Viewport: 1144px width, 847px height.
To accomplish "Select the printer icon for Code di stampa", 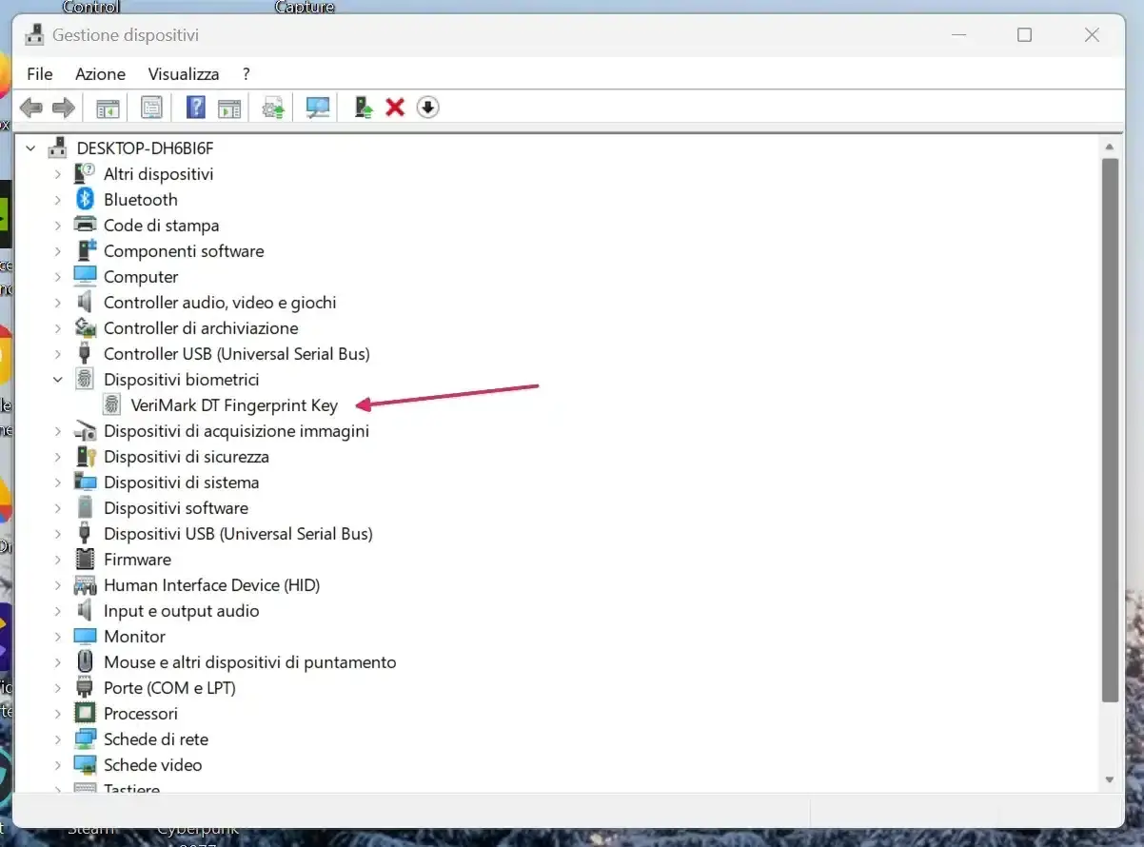I will point(86,225).
